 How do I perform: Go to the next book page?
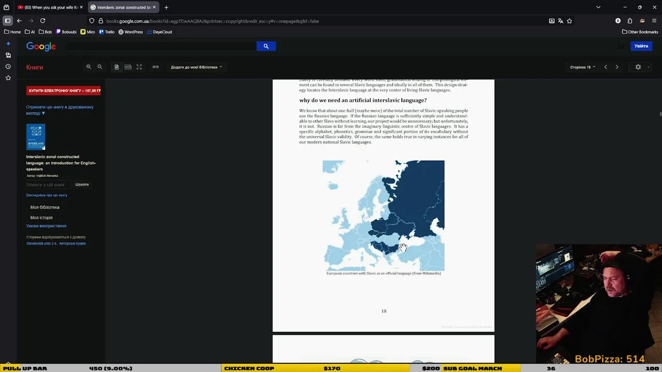(616, 67)
